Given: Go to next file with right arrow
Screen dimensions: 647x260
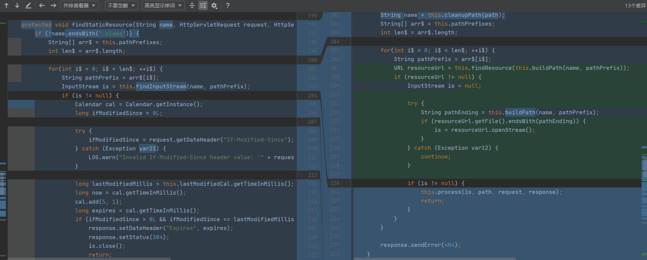Looking at the screenshot, I should [53, 5].
